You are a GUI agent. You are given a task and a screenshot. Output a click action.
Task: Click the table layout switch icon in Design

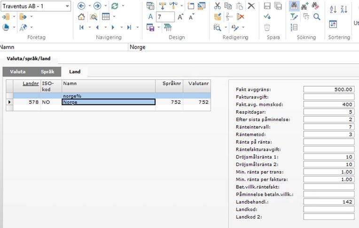click(150, 6)
